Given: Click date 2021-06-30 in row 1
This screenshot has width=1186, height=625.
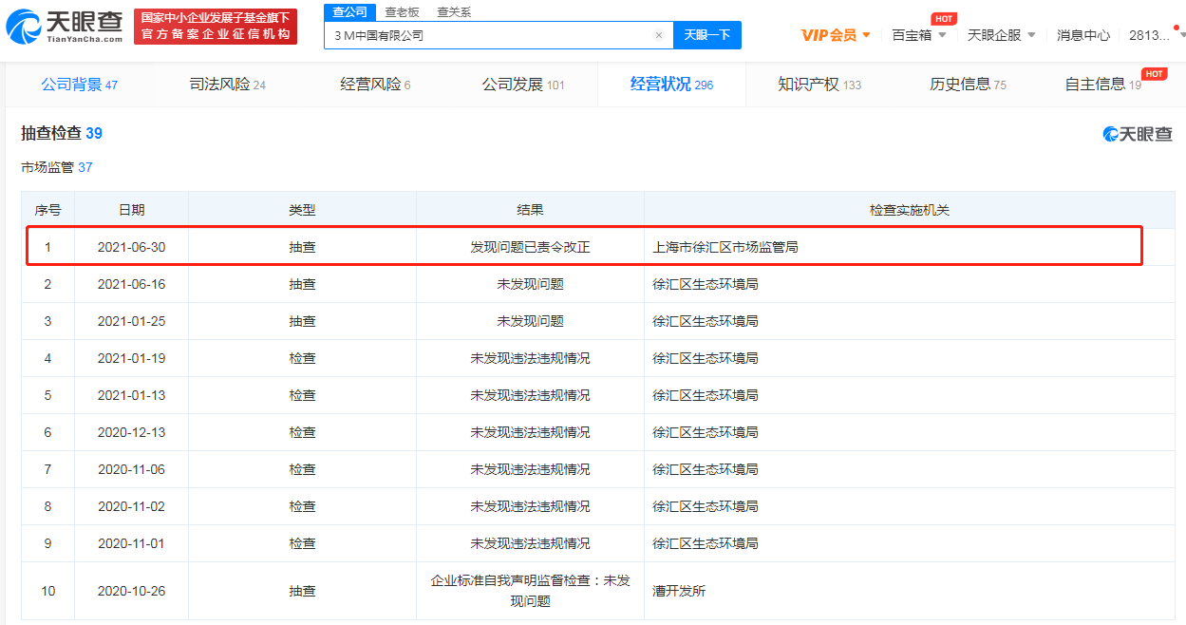Looking at the screenshot, I should (131, 247).
